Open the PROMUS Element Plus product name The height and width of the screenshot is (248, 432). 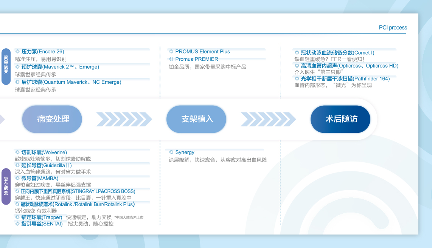[202, 51]
